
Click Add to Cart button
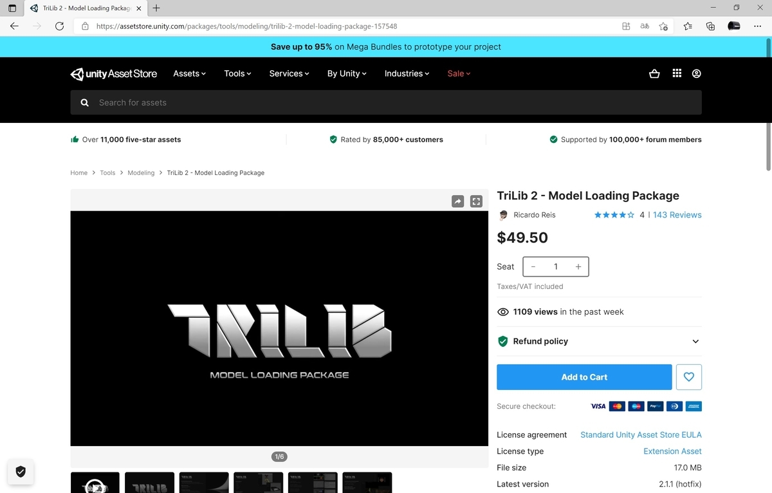point(584,377)
